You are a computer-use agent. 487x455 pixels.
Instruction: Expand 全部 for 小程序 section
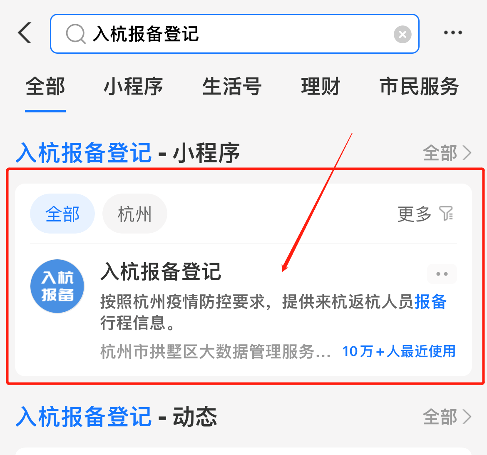tap(447, 153)
